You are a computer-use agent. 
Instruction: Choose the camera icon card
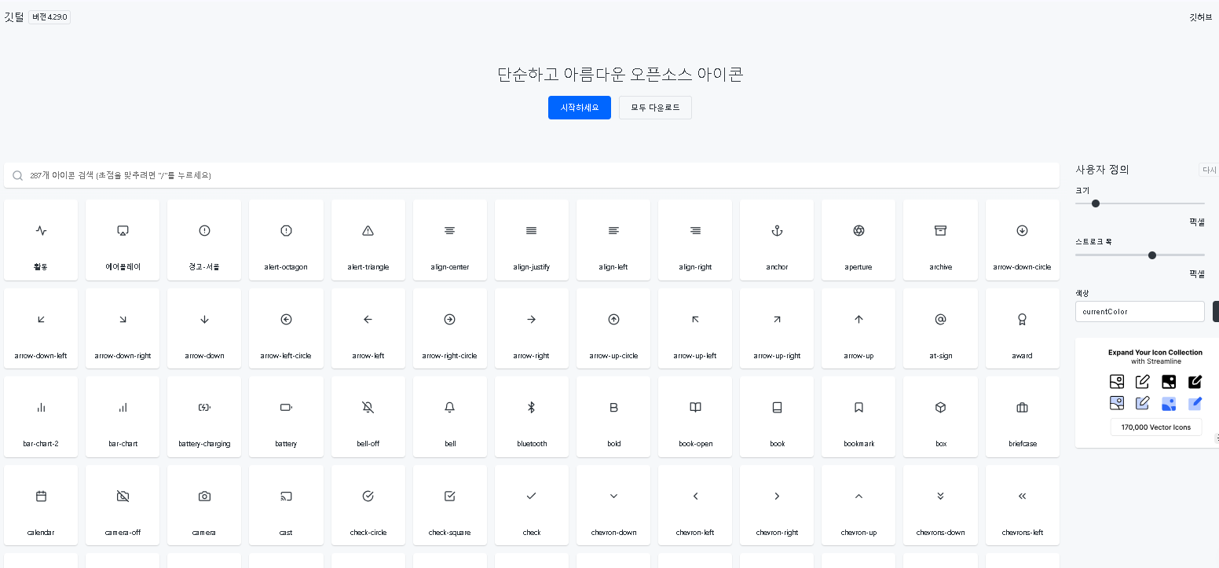(x=204, y=505)
